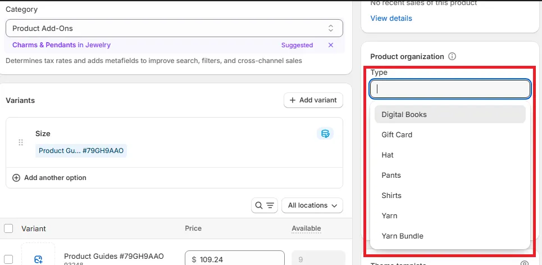
Task: Click Add another option
Action: (x=49, y=178)
